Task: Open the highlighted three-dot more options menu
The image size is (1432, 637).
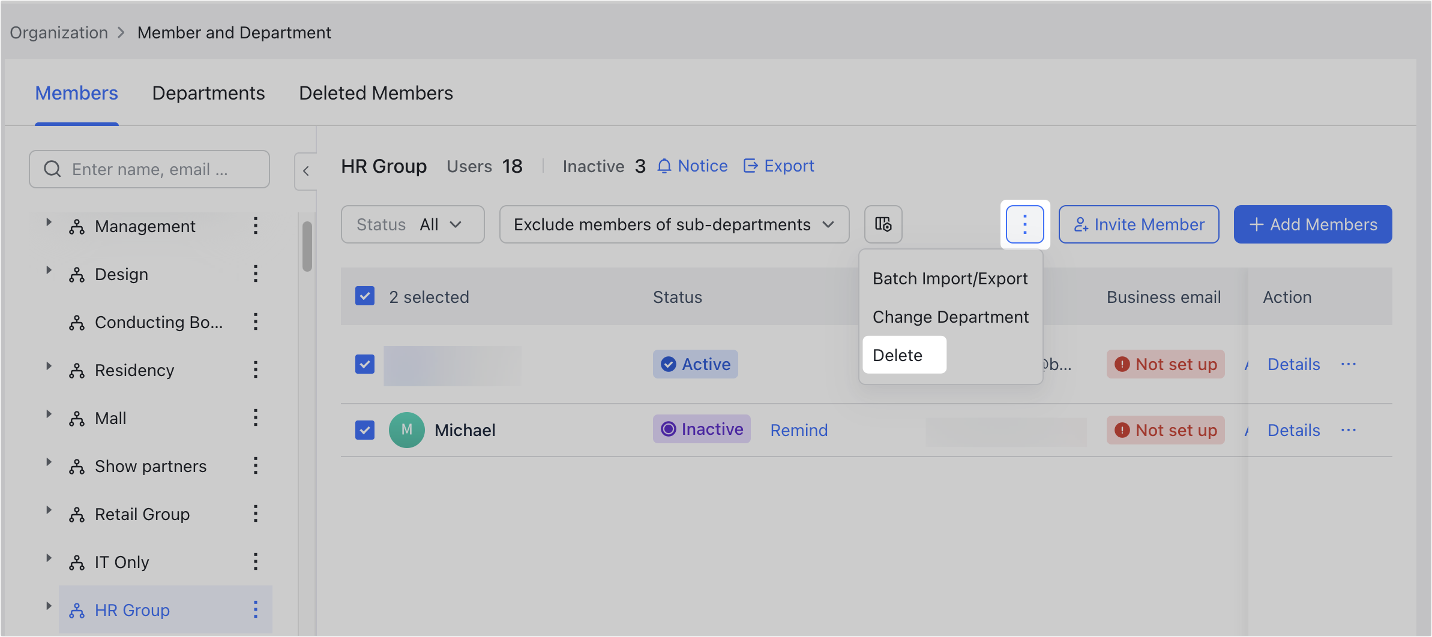Action: pos(1024,224)
